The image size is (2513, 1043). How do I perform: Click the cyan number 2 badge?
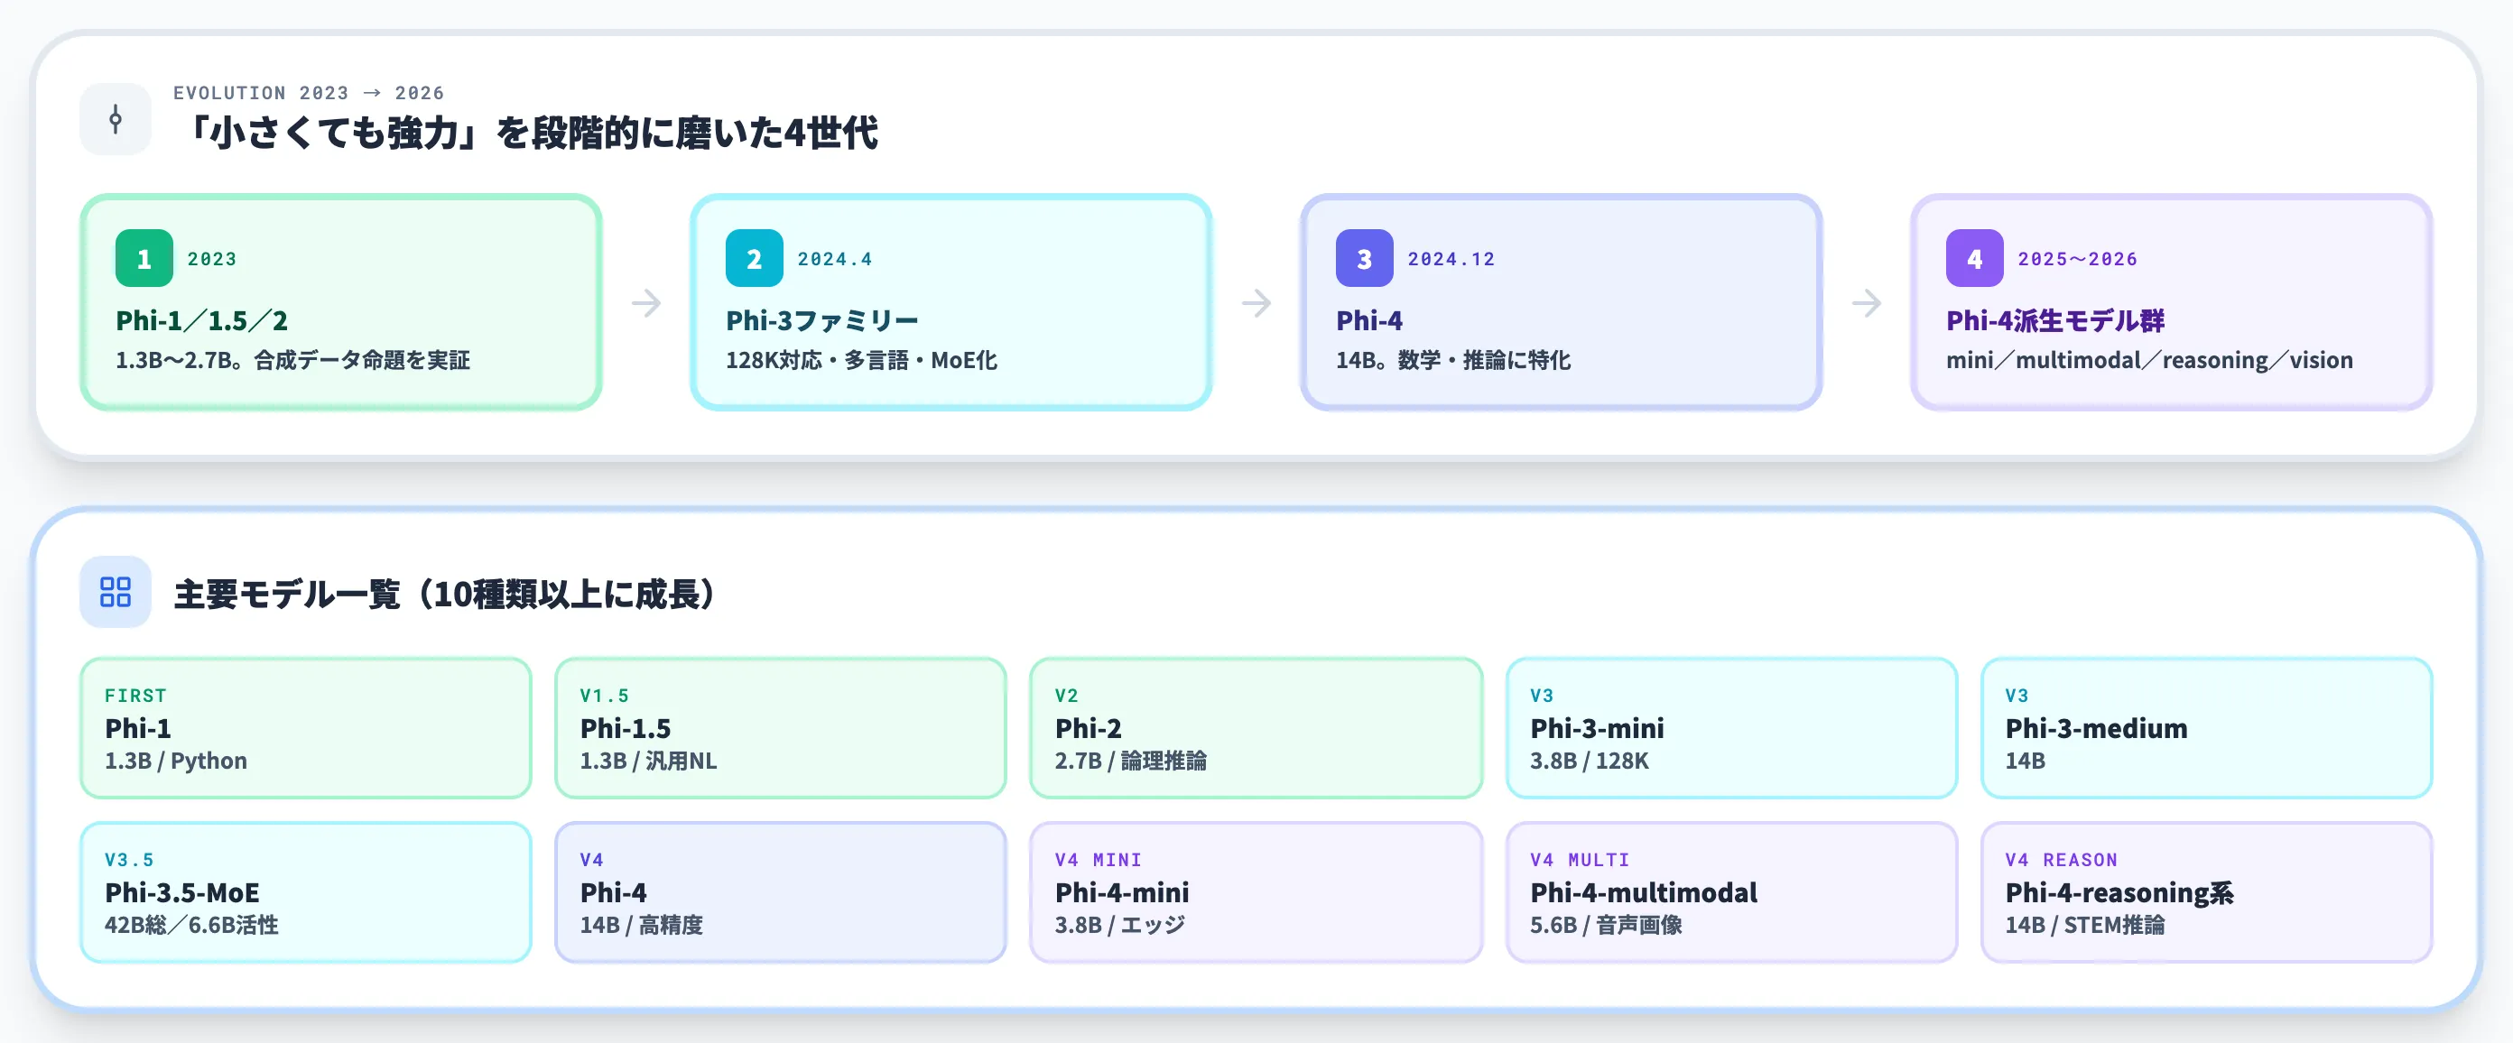click(x=754, y=258)
